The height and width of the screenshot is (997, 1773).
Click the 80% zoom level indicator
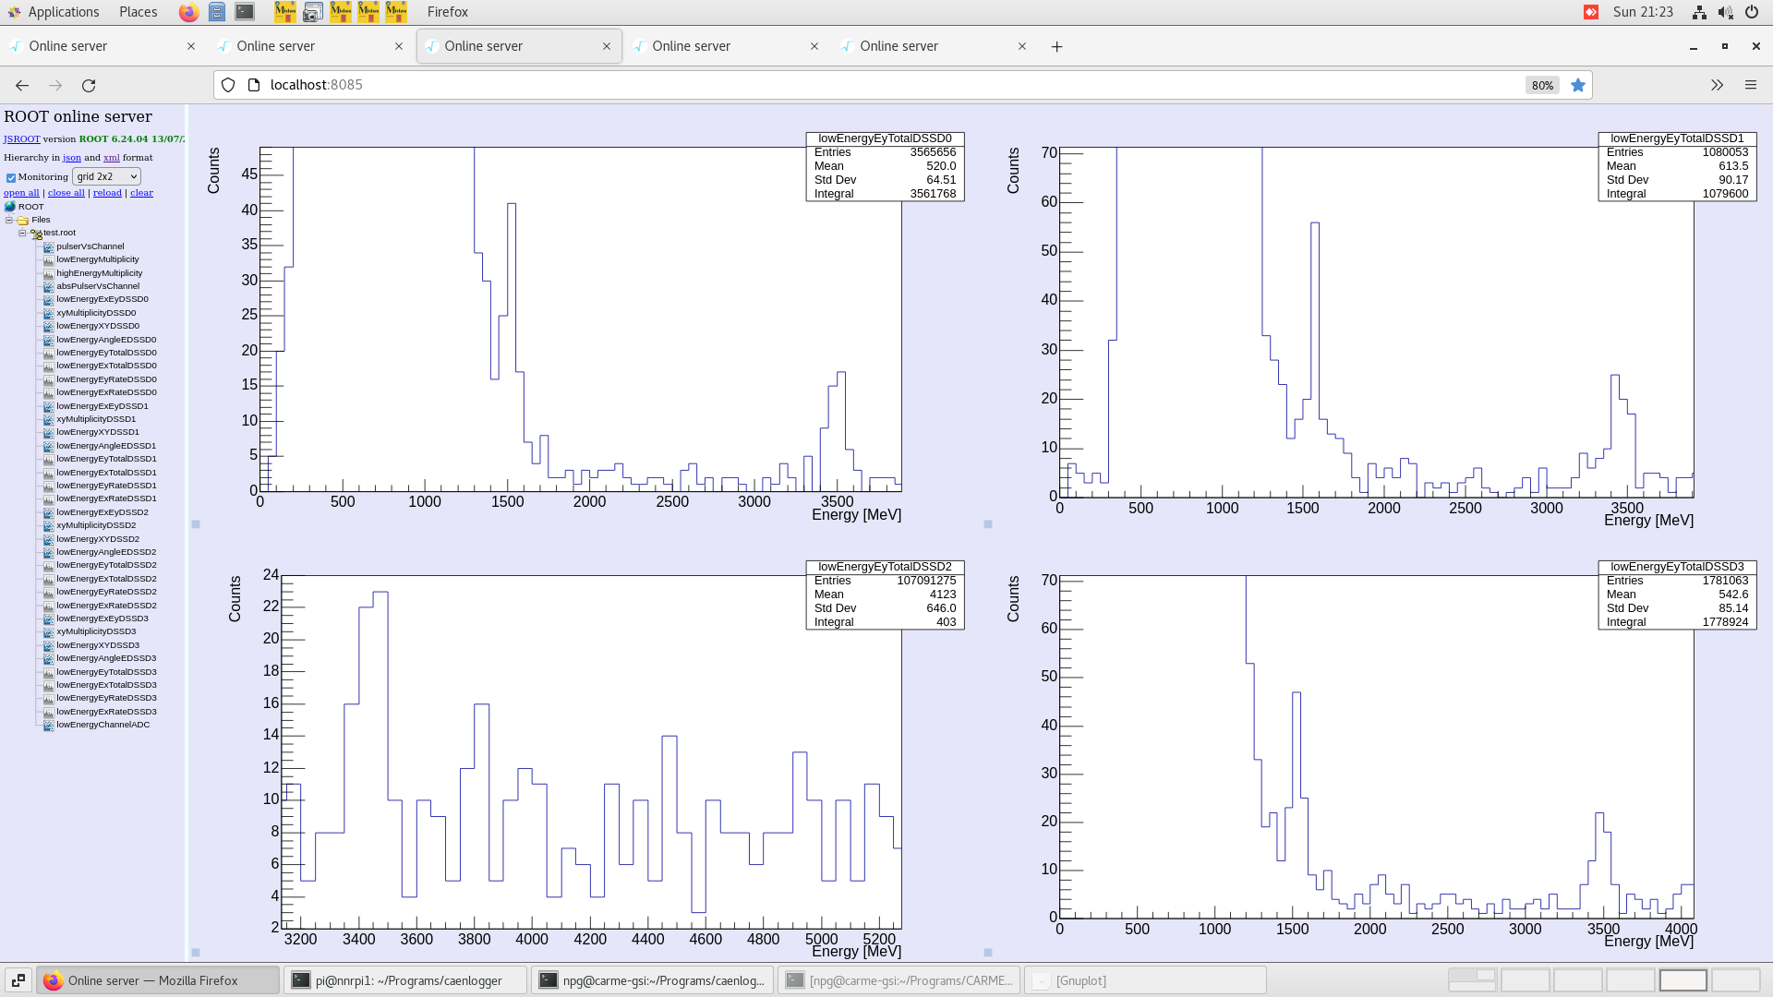(1542, 85)
